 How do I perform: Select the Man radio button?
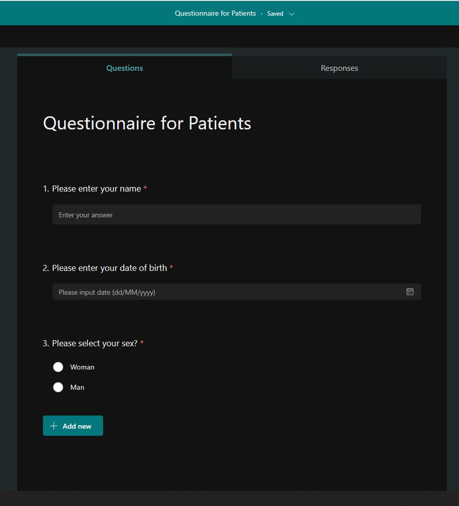(x=58, y=387)
